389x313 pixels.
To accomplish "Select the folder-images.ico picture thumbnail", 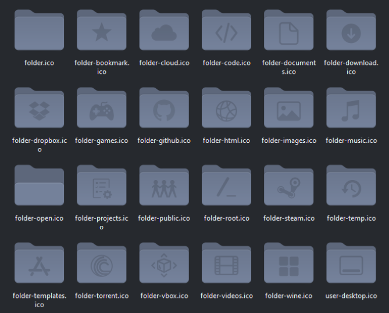I will 288,110.
